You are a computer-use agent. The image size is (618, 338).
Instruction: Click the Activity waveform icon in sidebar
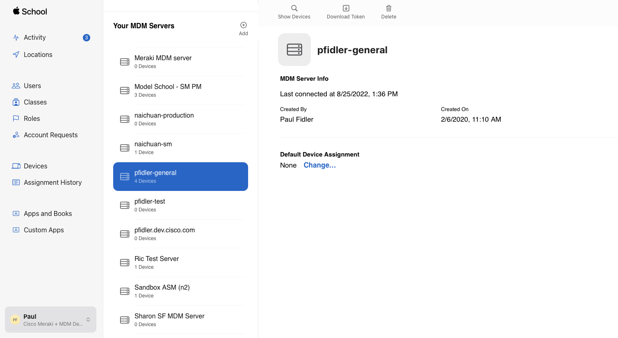(x=16, y=37)
